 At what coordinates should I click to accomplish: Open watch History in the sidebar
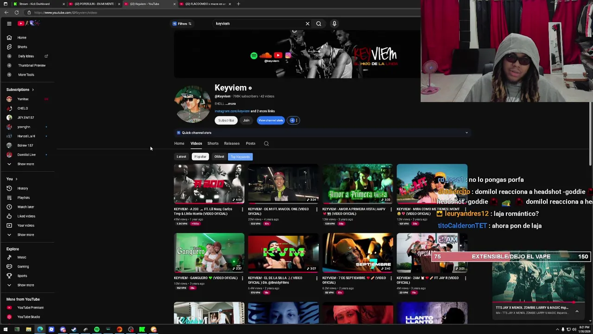click(x=23, y=188)
